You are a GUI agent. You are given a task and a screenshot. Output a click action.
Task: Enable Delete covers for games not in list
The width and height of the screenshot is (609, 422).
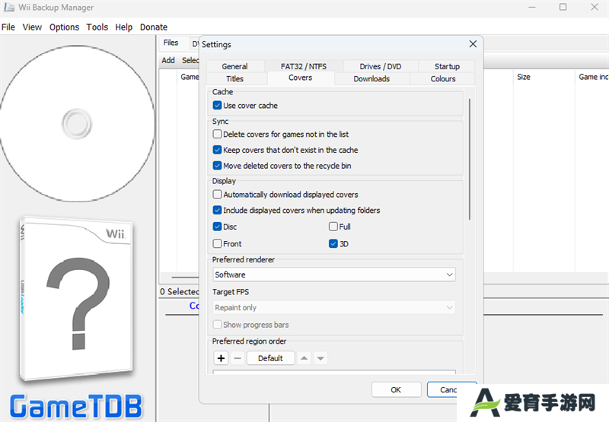tap(217, 134)
